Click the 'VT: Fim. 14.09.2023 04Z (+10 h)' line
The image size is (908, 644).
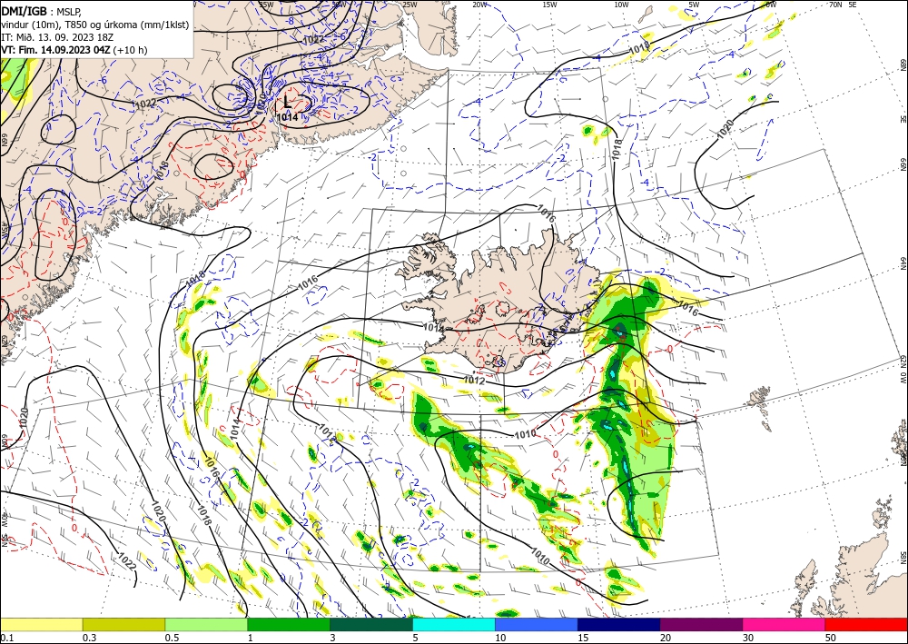click(74, 50)
